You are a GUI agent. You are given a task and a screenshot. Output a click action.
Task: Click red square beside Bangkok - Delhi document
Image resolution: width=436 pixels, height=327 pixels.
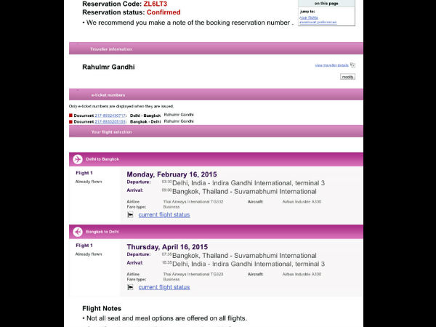coord(71,122)
